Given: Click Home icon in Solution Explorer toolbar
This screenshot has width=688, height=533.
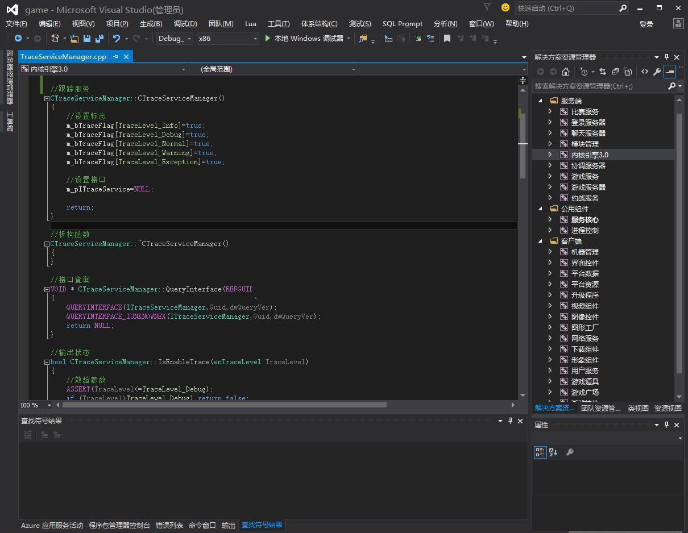Looking at the screenshot, I should (x=565, y=72).
